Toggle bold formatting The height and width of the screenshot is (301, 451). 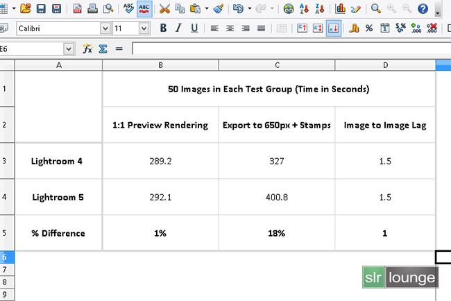(x=163, y=28)
